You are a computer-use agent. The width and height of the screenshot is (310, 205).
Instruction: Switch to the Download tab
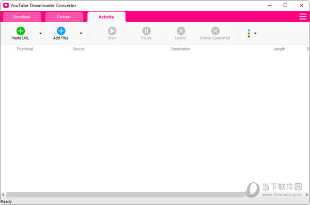point(22,17)
